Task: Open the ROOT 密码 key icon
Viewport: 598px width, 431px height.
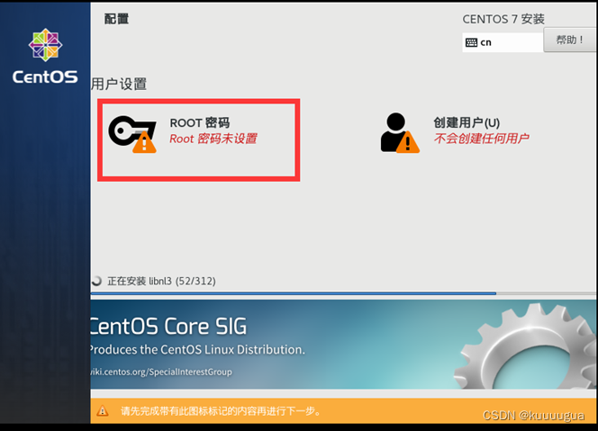Action: (x=132, y=134)
